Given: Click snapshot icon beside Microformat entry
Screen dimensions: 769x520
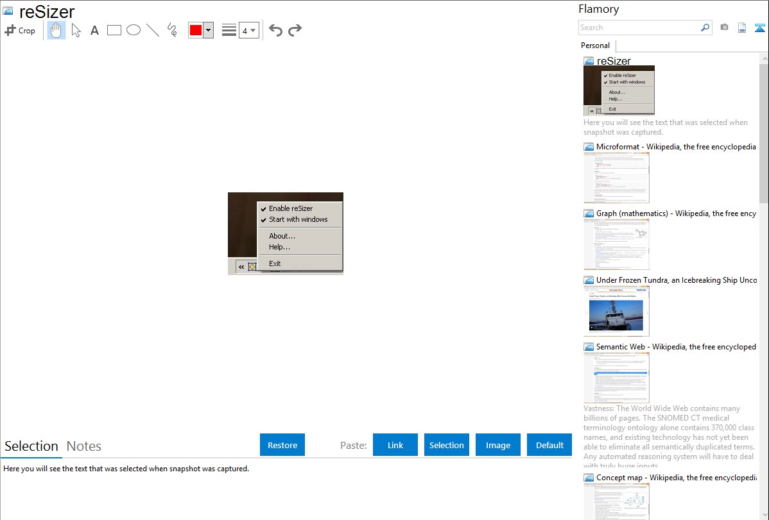Looking at the screenshot, I should click(589, 147).
